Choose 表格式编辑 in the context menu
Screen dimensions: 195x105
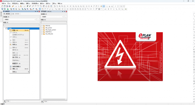click(x=19, y=67)
